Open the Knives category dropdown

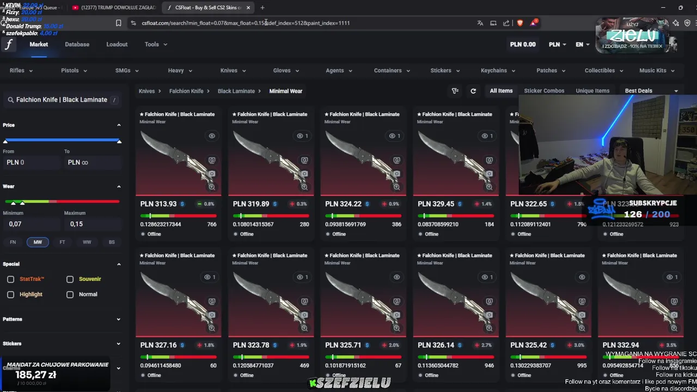233,71
